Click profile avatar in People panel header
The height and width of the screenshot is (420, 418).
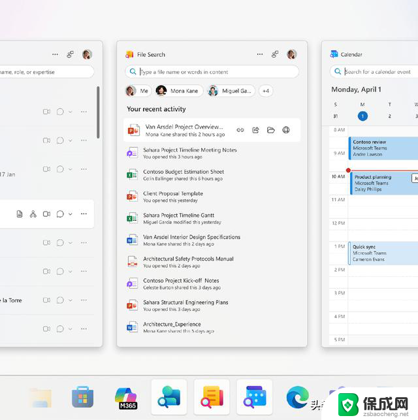(x=87, y=54)
